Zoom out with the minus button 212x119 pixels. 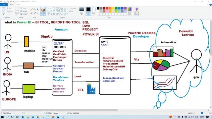click(x=193, y=113)
